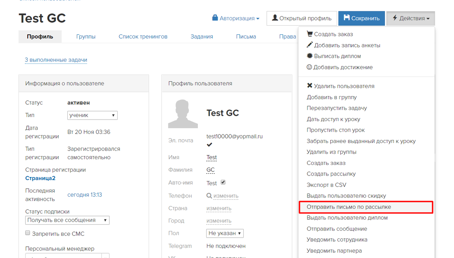The height and width of the screenshot is (258, 454).
Task: Select Уведомить партнера menu item
Action: tap(366, 251)
